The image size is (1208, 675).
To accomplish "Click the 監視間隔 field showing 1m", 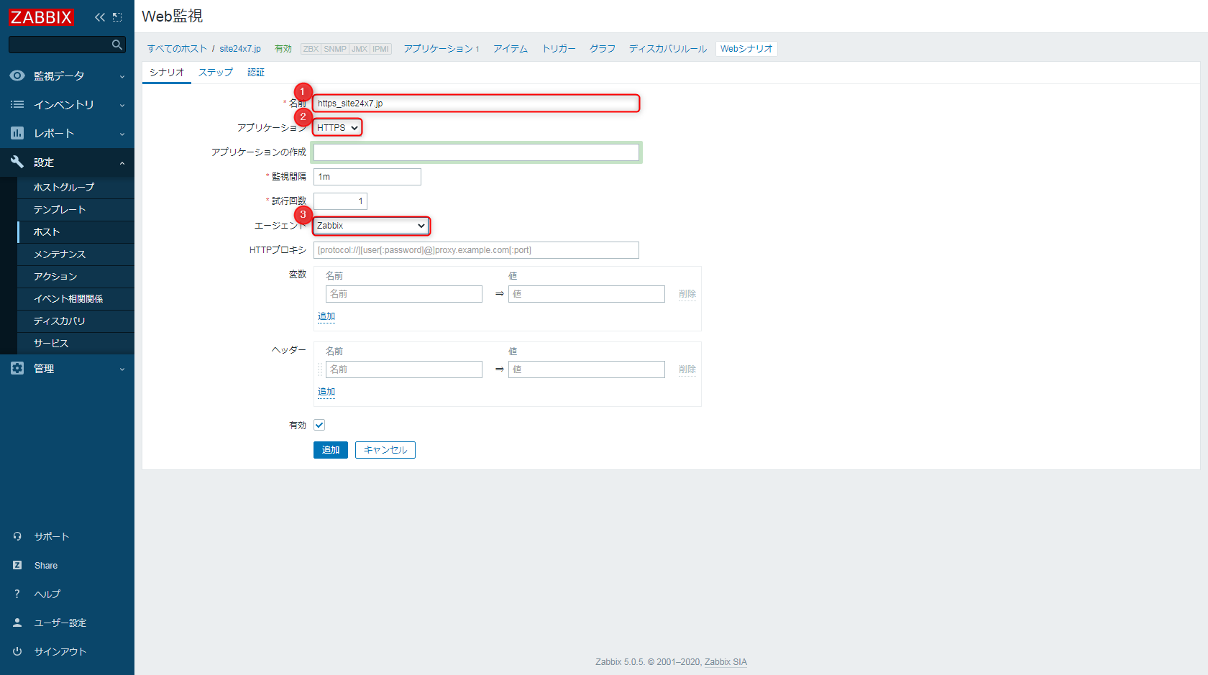I will pos(367,177).
